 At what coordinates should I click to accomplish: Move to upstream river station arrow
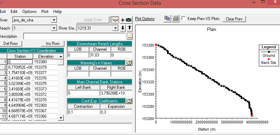coord(130,28)
